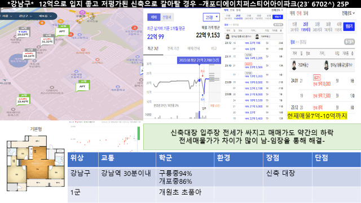Click the blue circular park area marker
Viewport: 361px width, 203px height.
coord(18,60)
